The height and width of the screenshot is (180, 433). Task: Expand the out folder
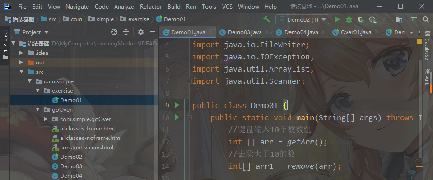[21, 63]
